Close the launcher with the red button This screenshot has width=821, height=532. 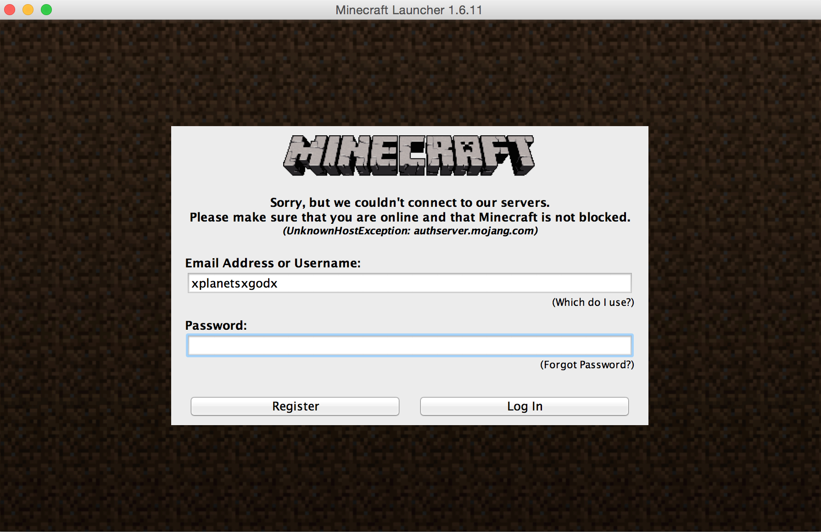point(10,10)
